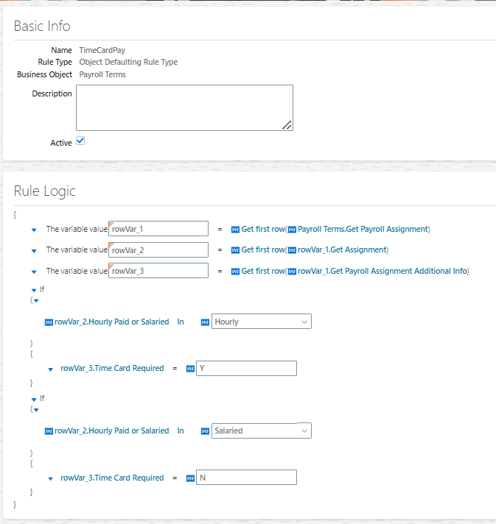Open the Salaried value dropdown
The width and height of the screenshot is (496, 524).
[262, 431]
